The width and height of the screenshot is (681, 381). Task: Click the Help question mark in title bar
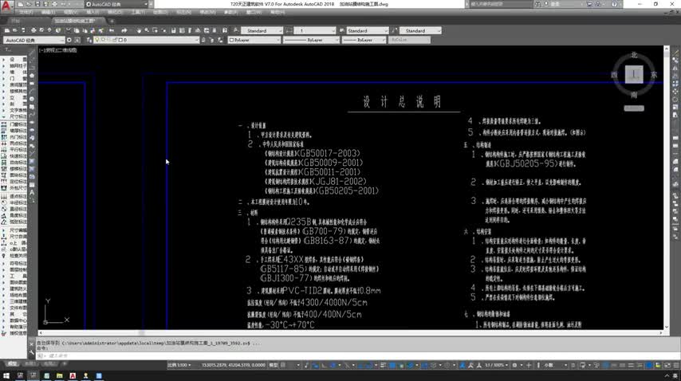[x=614, y=4]
